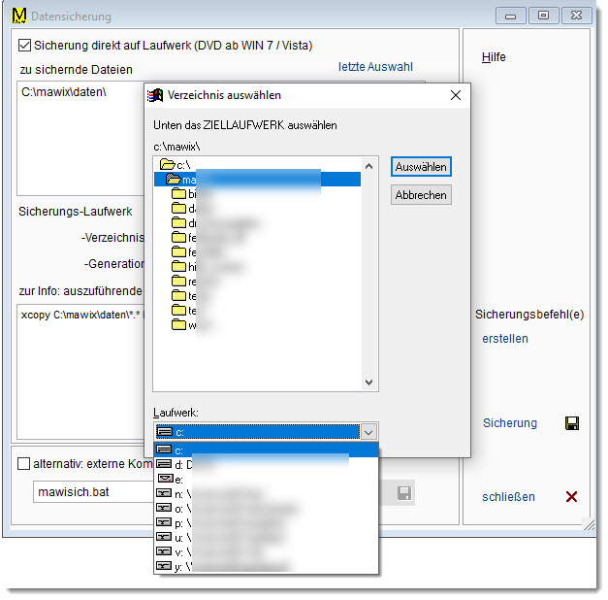This screenshot has height=600, width=608.
Task: Click the mawisich.bat input field
Action: tap(145, 492)
